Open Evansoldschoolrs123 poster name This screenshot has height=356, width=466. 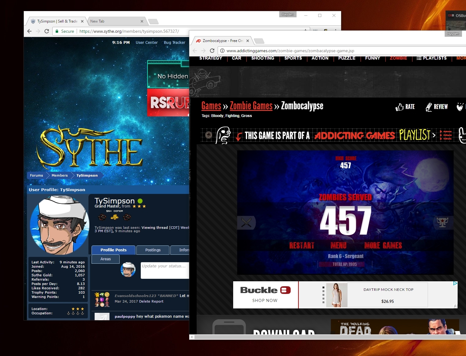tap(135, 296)
